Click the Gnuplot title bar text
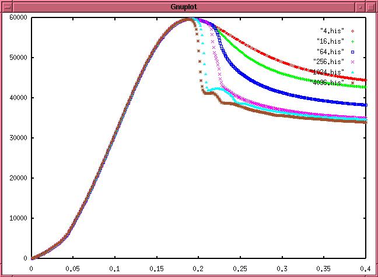This screenshot has height=277, width=378. click(x=189, y=6)
